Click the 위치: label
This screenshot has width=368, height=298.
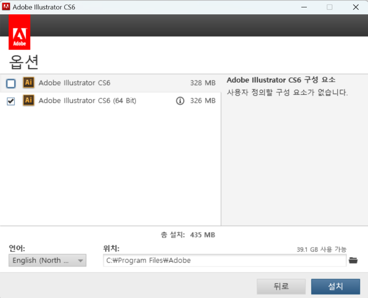click(111, 248)
